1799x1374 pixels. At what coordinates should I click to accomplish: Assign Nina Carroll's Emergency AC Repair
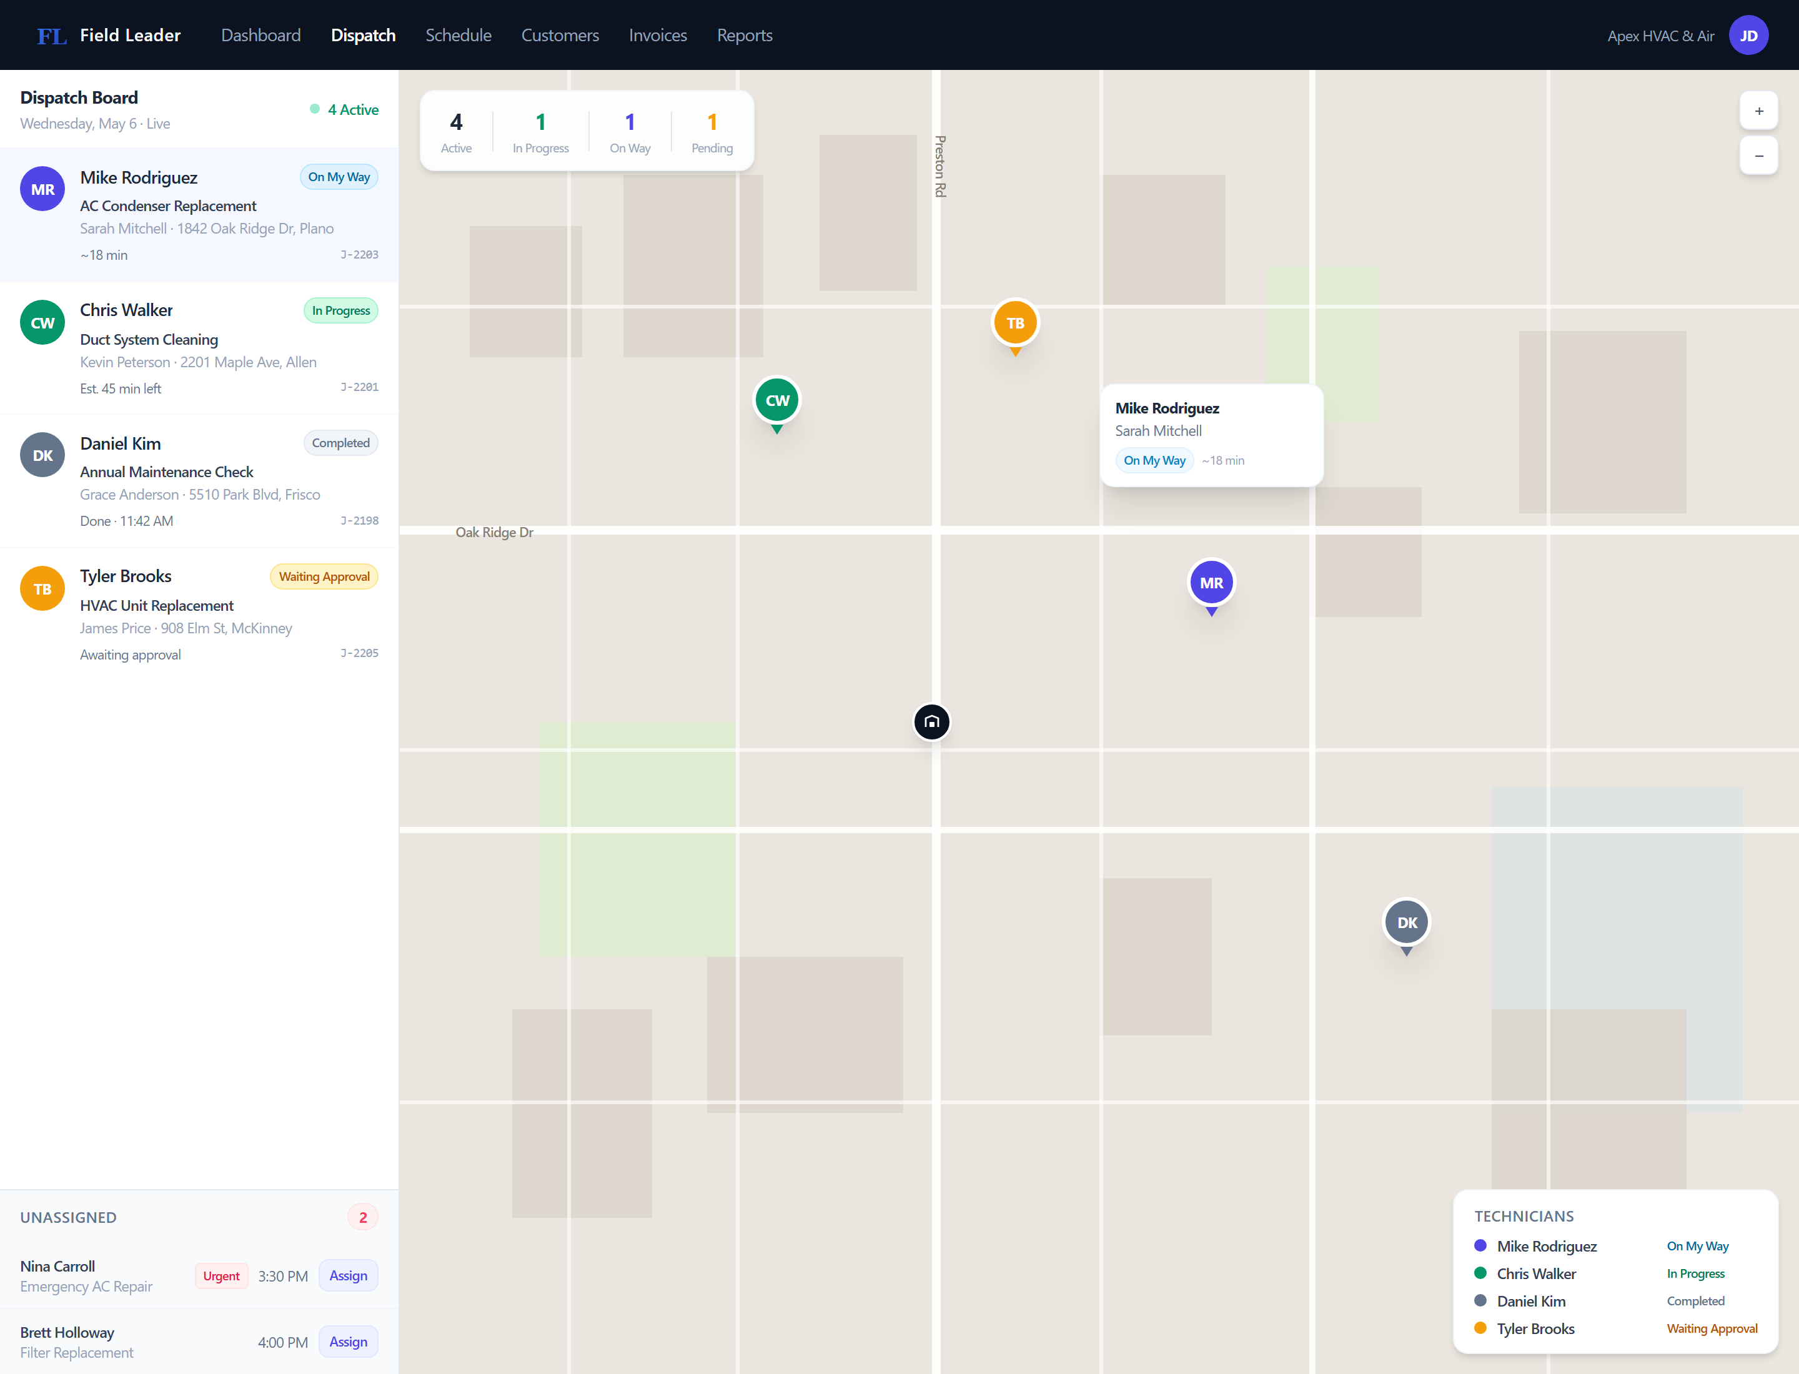click(x=348, y=1276)
